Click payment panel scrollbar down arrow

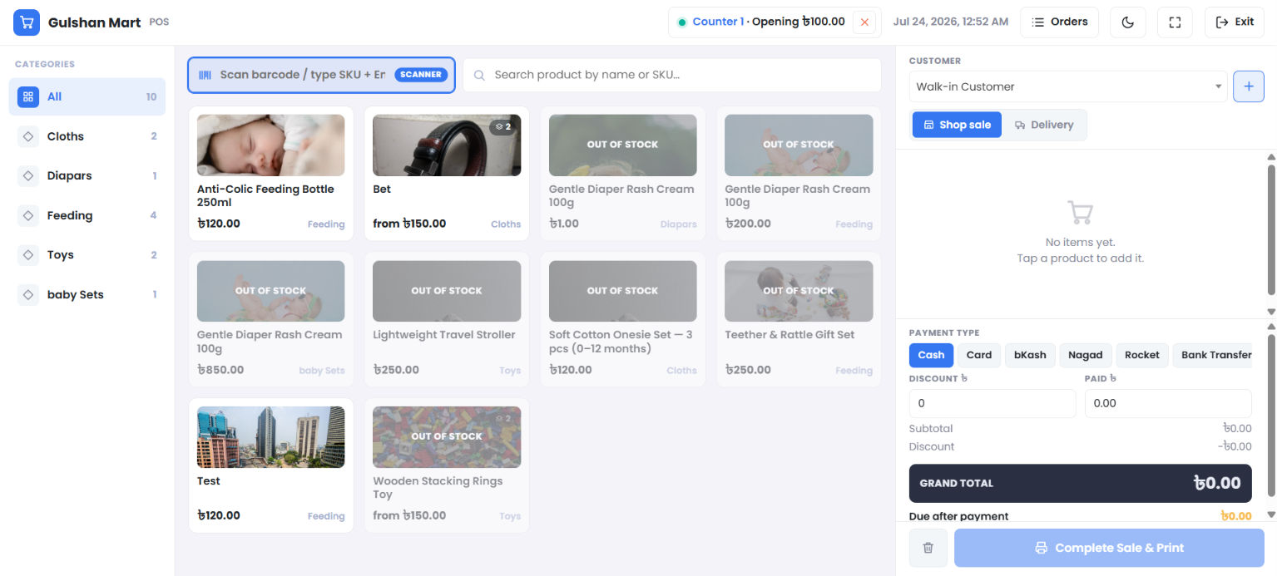(x=1270, y=515)
